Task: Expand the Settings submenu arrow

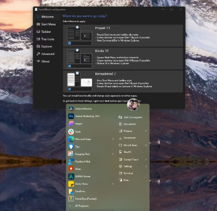Action: pos(146,166)
